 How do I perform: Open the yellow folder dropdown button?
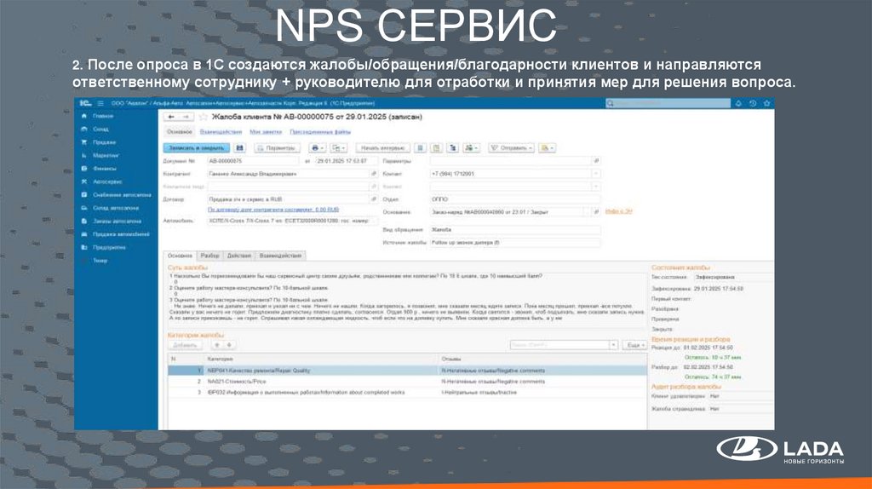(547, 148)
